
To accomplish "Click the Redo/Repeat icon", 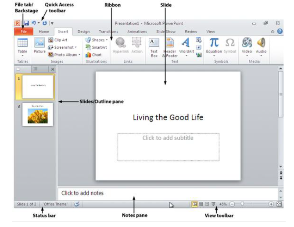I will 45,23.
